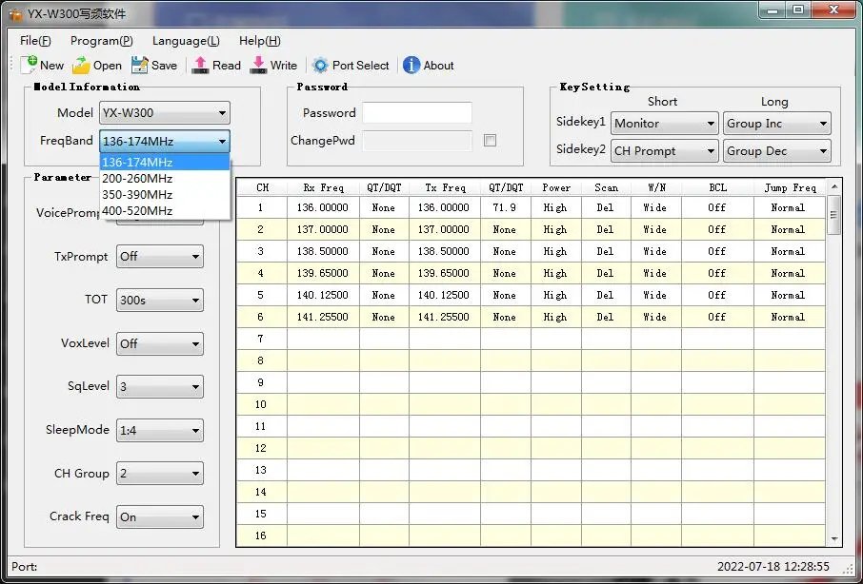Image resolution: width=863 pixels, height=584 pixels.
Task: Click the About info icon
Action: [x=411, y=65]
